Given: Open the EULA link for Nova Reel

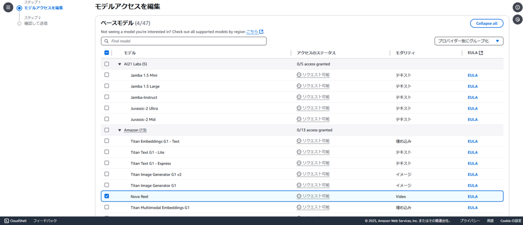Looking at the screenshot, I should click(x=472, y=197).
